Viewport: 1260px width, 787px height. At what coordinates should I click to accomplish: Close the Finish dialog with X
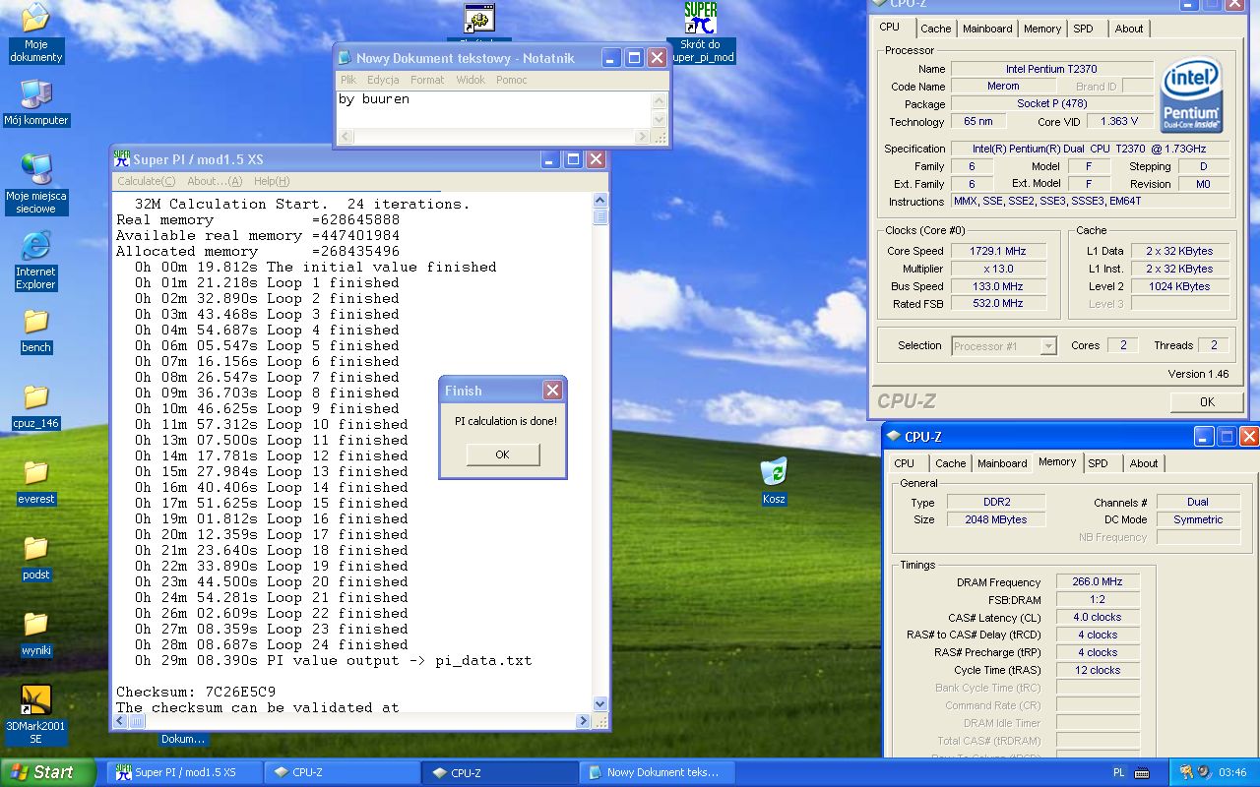click(553, 391)
